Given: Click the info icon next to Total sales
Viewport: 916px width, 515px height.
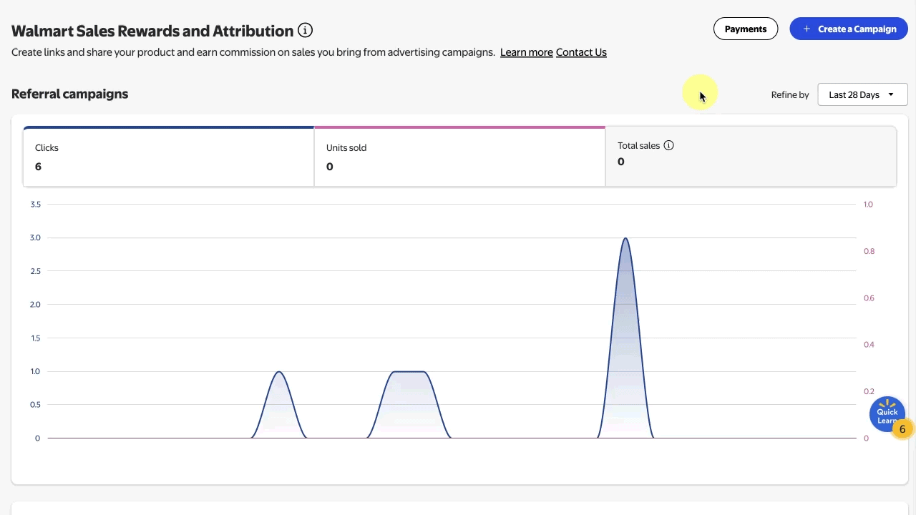Looking at the screenshot, I should (x=668, y=145).
